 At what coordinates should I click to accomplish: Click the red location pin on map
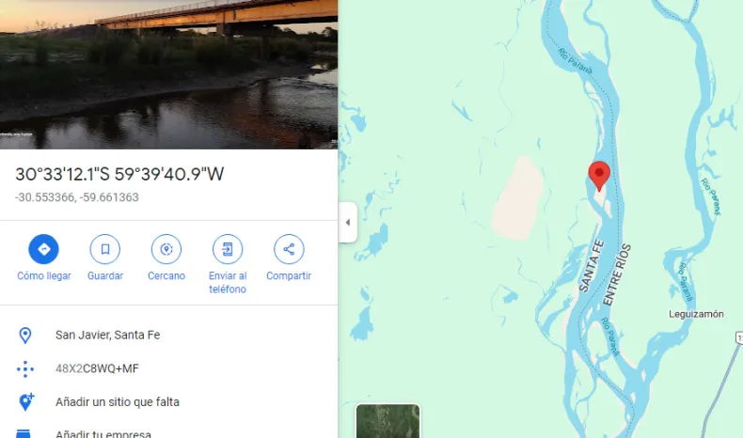tap(599, 176)
